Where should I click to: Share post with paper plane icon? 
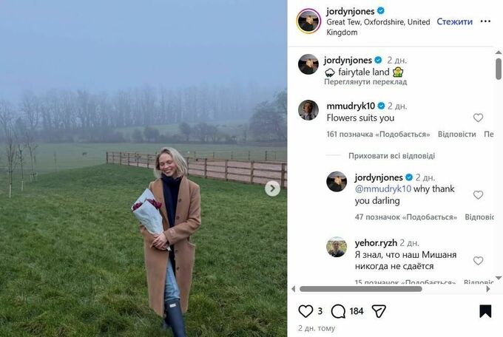378,311
